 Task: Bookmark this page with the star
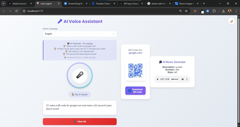[x=186, y=11]
